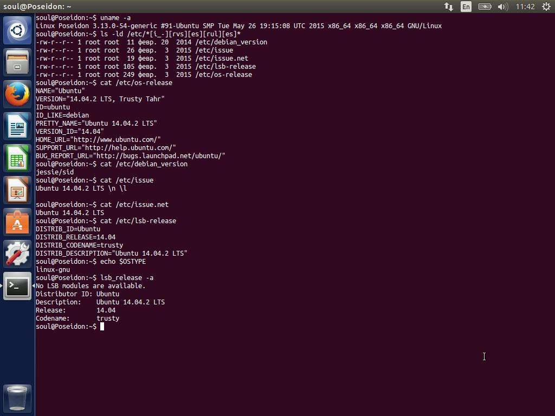Open Ubuntu Software Center
The width and height of the screenshot is (555, 416).
[17, 222]
